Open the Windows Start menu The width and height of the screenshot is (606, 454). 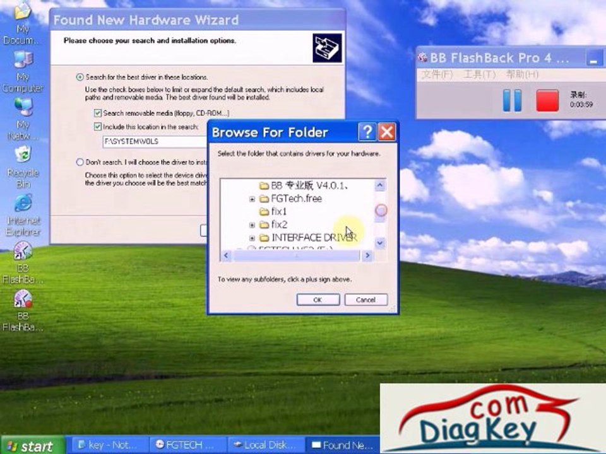[x=33, y=446]
